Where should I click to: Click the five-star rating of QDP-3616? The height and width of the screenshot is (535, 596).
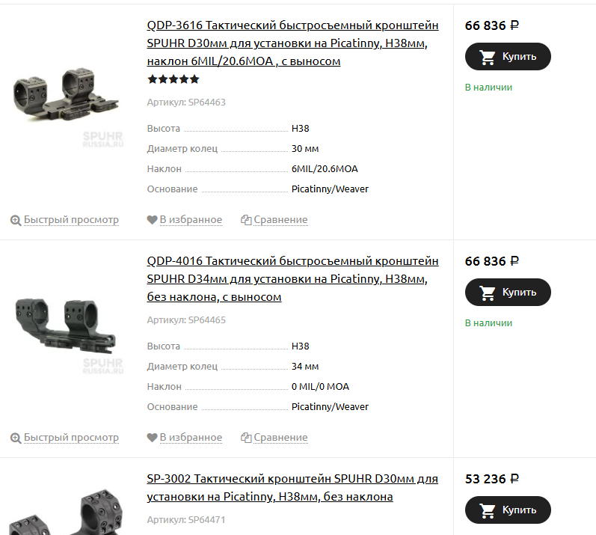click(173, 79)
